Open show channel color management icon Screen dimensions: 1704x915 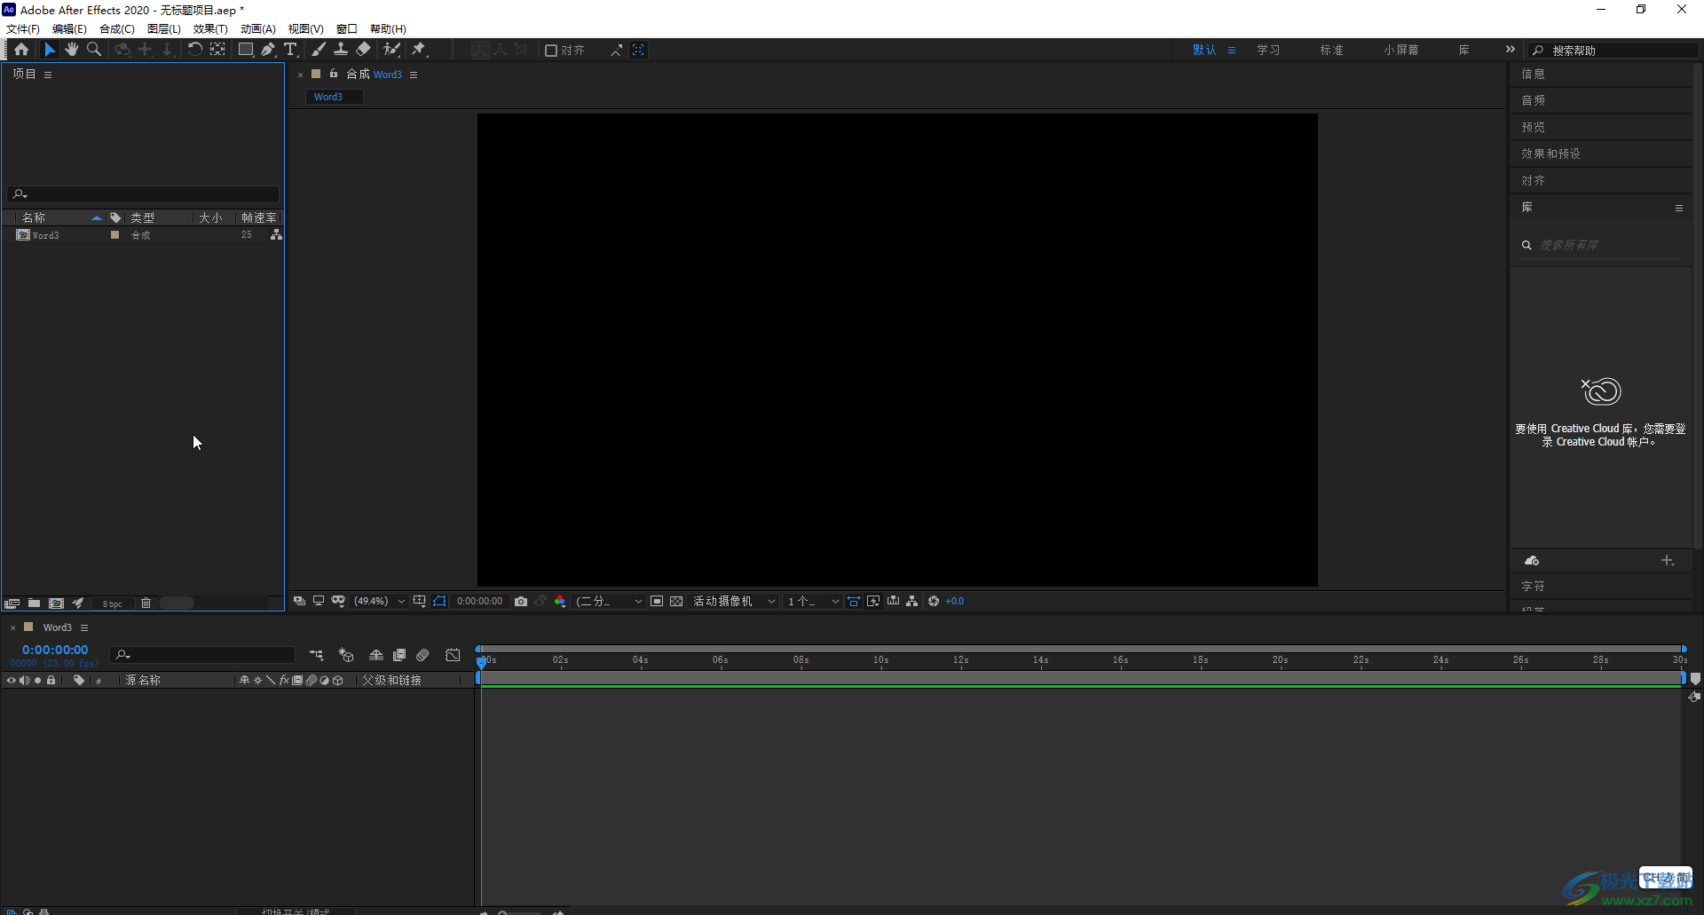coord(560,601)
